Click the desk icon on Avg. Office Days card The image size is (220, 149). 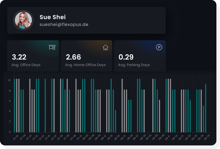[x=52, y=47]
